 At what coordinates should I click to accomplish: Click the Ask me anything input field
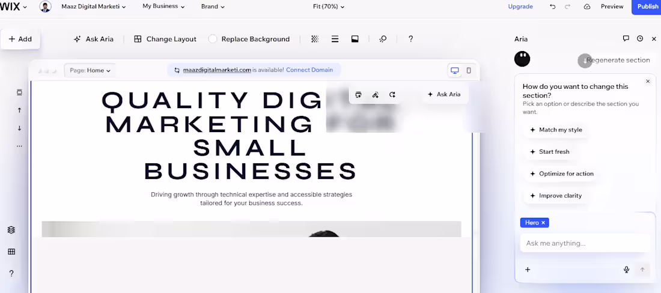click(585, 243)
